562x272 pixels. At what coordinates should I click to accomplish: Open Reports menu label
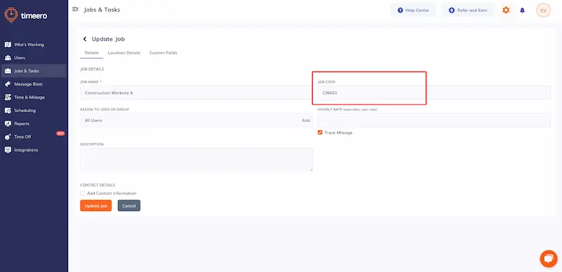tap(22, 124)
